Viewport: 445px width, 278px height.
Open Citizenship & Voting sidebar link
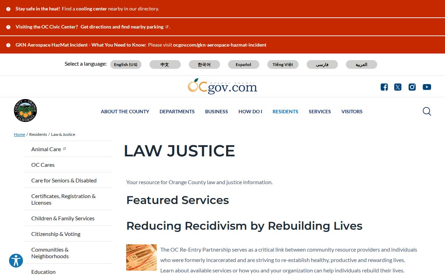(x=68, y=234)
